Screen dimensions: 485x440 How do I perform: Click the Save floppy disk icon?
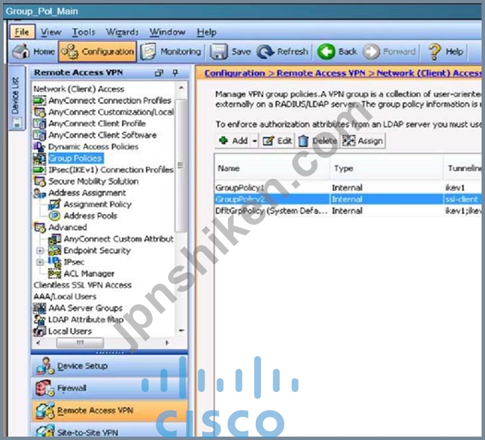219,51
